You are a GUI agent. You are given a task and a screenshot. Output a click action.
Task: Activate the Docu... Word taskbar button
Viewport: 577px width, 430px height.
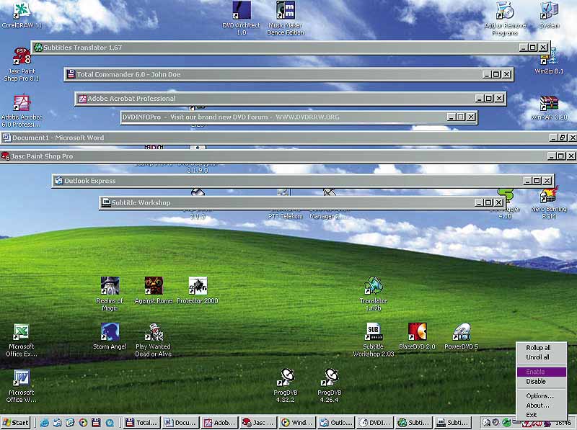click(x=181, y=423)
